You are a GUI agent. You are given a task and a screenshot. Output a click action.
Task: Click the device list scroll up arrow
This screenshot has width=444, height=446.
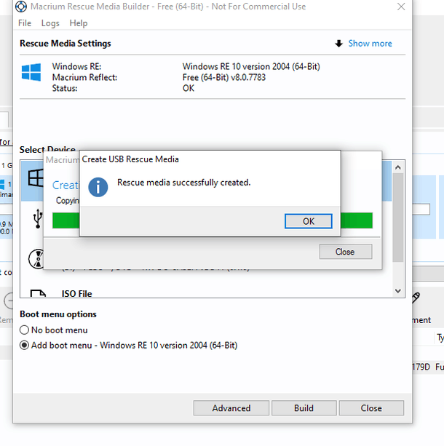pyautogui.click(x=398, y=167)
